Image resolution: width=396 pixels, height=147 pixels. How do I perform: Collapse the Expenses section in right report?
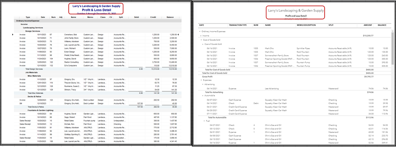pyautogui.click(x=202, y=80)
